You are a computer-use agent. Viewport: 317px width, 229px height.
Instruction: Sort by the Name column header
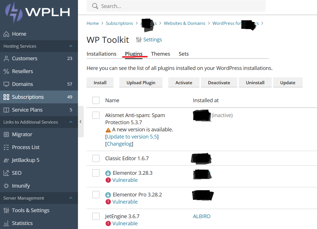point(112,100)
